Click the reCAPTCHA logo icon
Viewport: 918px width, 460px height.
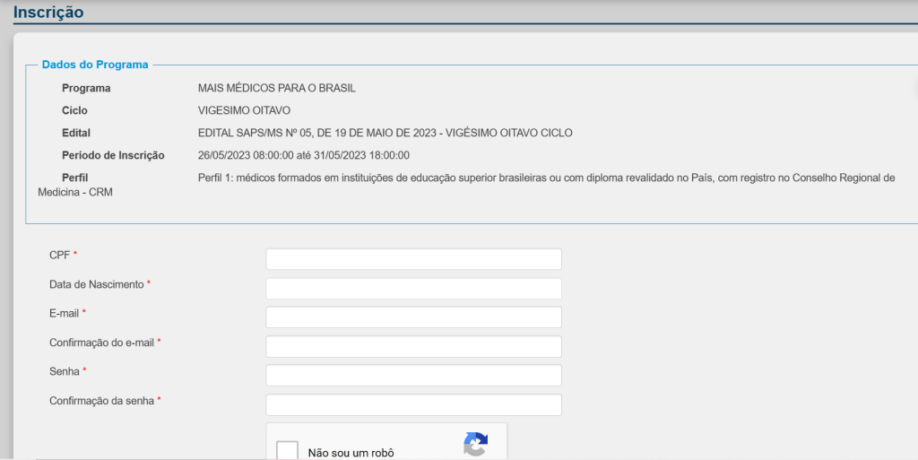475,445
